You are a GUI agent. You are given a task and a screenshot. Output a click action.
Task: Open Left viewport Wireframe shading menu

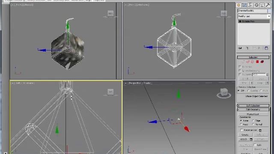(x=28, y=83)
